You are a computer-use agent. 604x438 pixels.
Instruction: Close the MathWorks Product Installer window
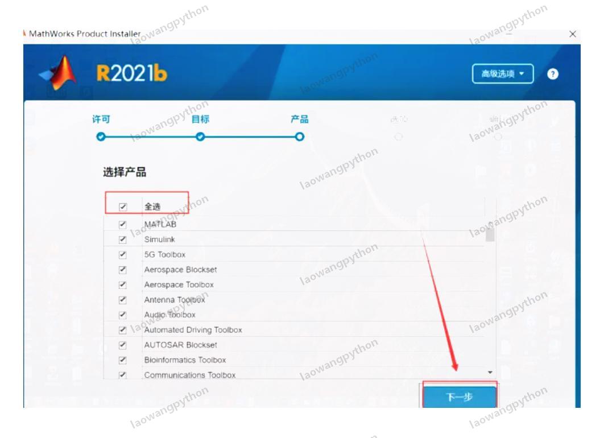(x=572, y=34)
